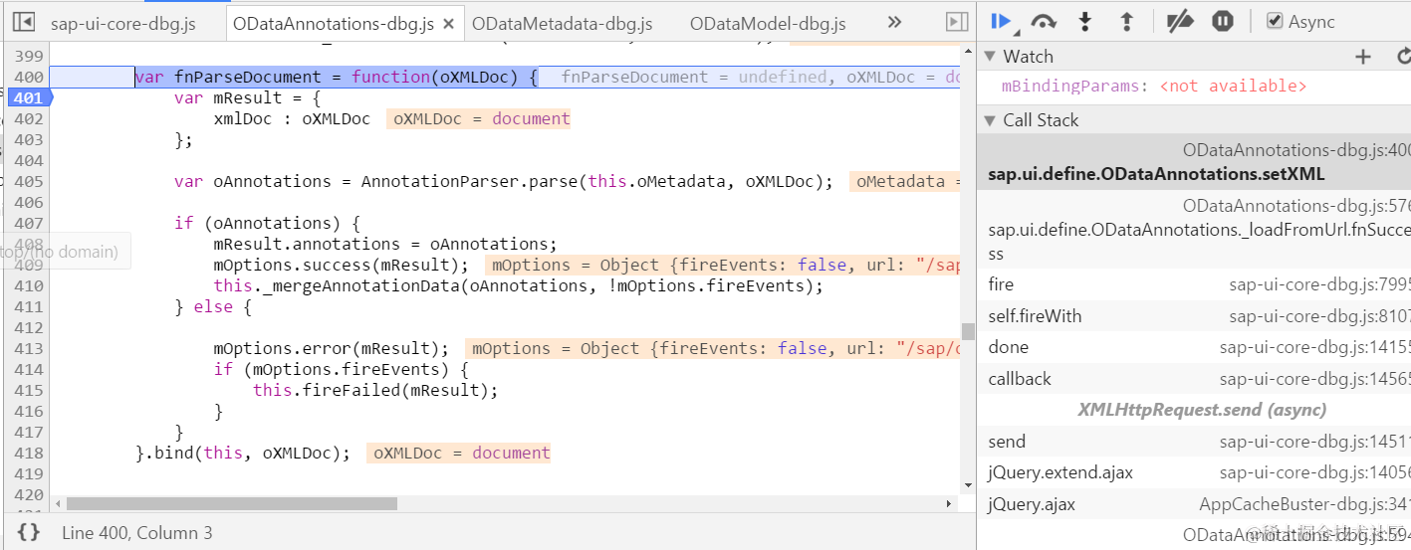
Task: Resume script execution
Action: (1001, 21)
